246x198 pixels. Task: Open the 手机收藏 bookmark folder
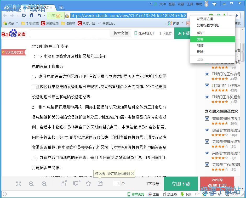(x=30, y=23)
